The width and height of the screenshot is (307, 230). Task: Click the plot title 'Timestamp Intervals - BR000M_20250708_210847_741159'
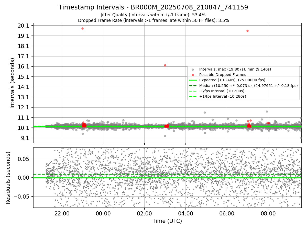click(153, 7)
